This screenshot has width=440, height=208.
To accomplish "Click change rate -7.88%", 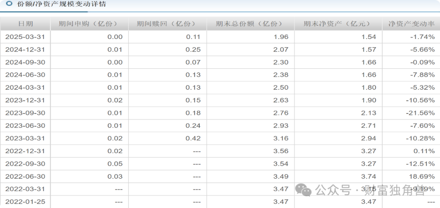I will [x=422, y=75].
